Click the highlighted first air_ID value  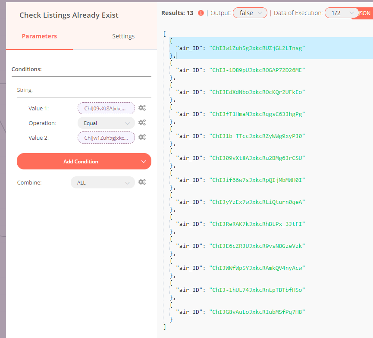point(257,48)
